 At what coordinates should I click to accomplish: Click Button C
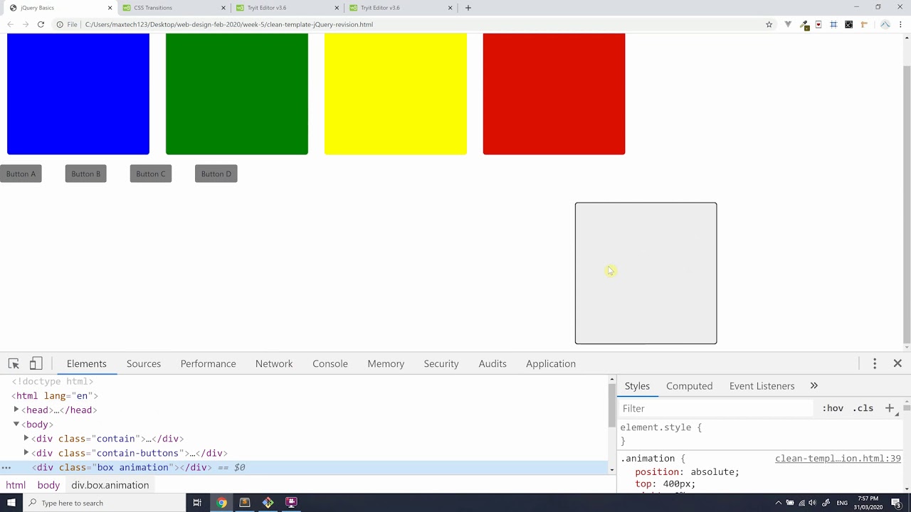click(150, 174)
